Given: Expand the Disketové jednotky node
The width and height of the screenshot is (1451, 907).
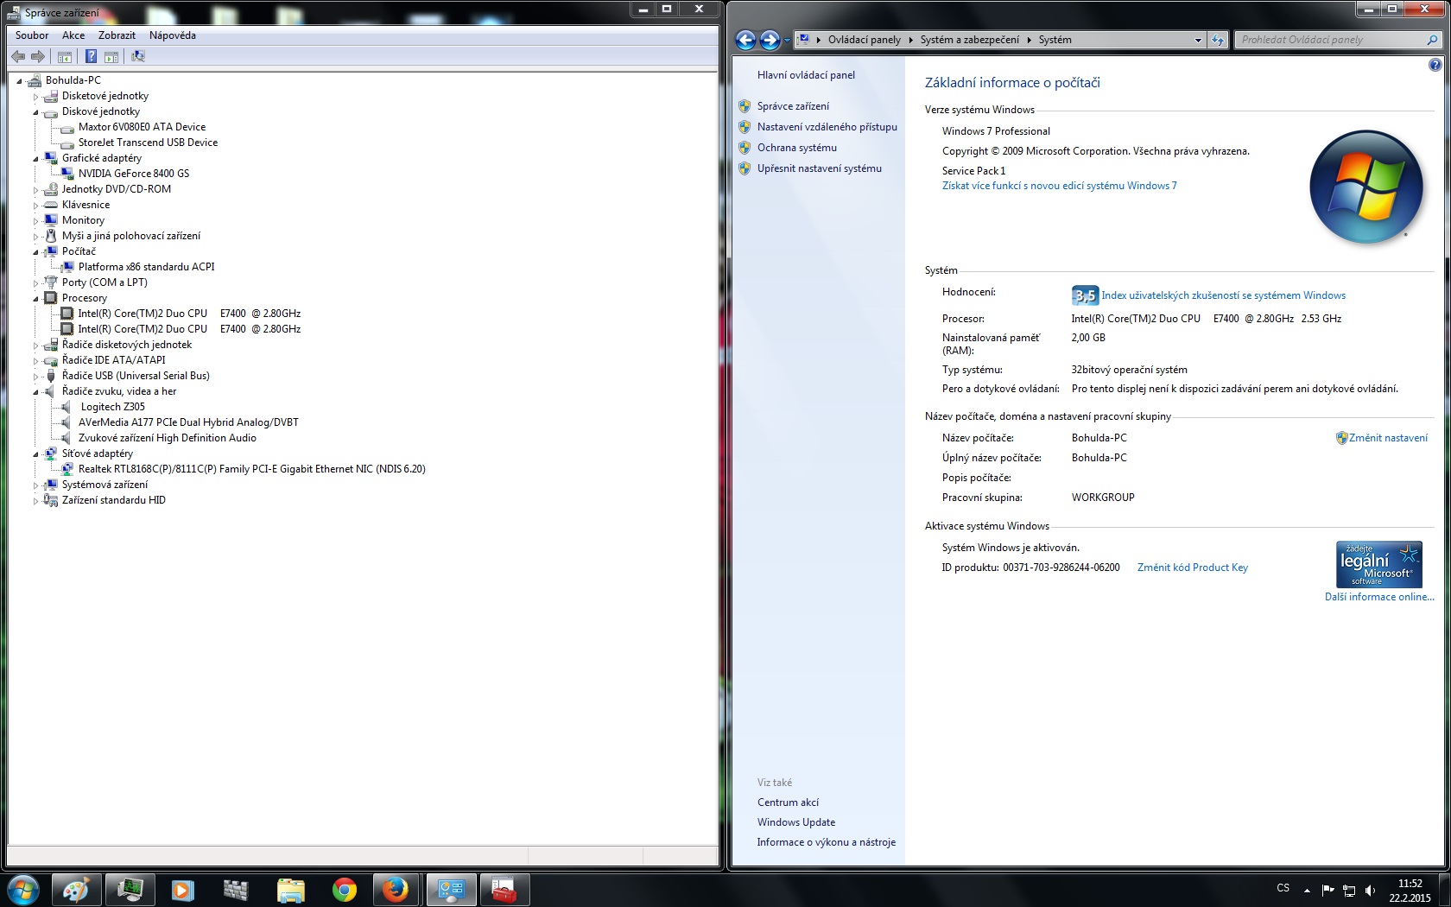Looking at the screenshot, I should pos(35,97).
